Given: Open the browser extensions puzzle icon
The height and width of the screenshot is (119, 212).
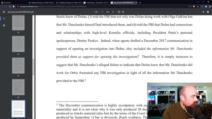Looking at the screenshot, I should [206, 7].
